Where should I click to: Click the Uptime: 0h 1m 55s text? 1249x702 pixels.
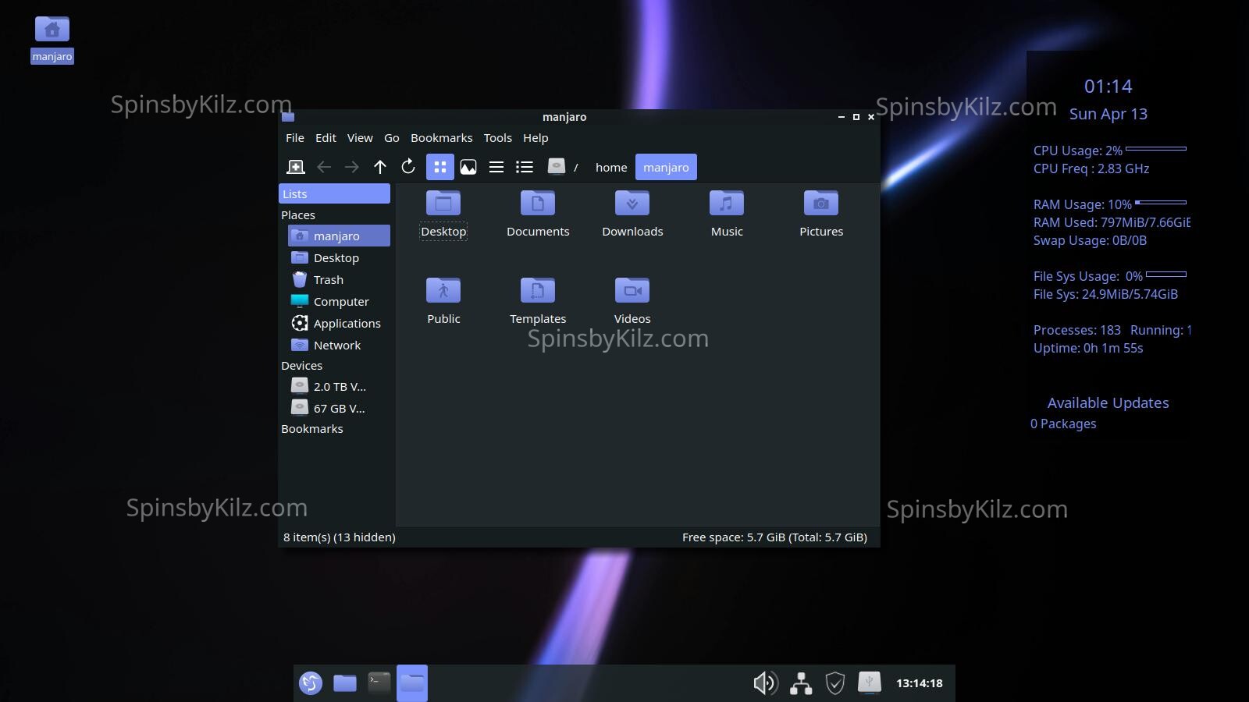pyautogui.click(x=1088, y=348)
